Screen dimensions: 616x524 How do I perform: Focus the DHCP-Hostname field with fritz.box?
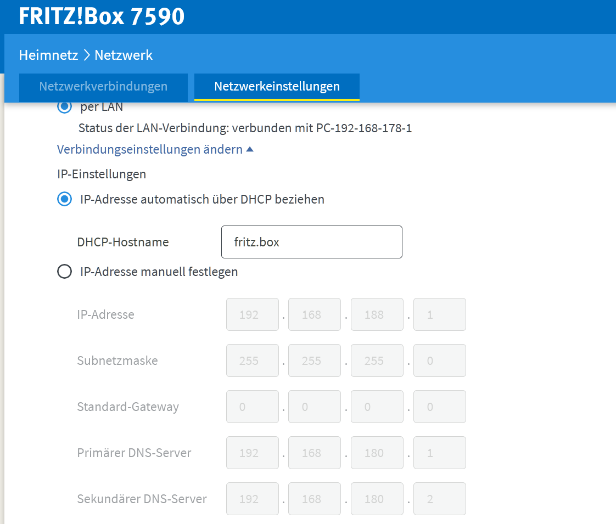pyautogui.click(x=311, y=242)
